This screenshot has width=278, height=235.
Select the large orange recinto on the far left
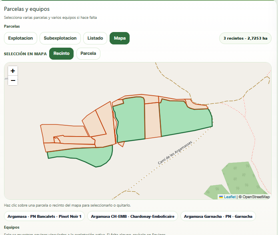64,131
